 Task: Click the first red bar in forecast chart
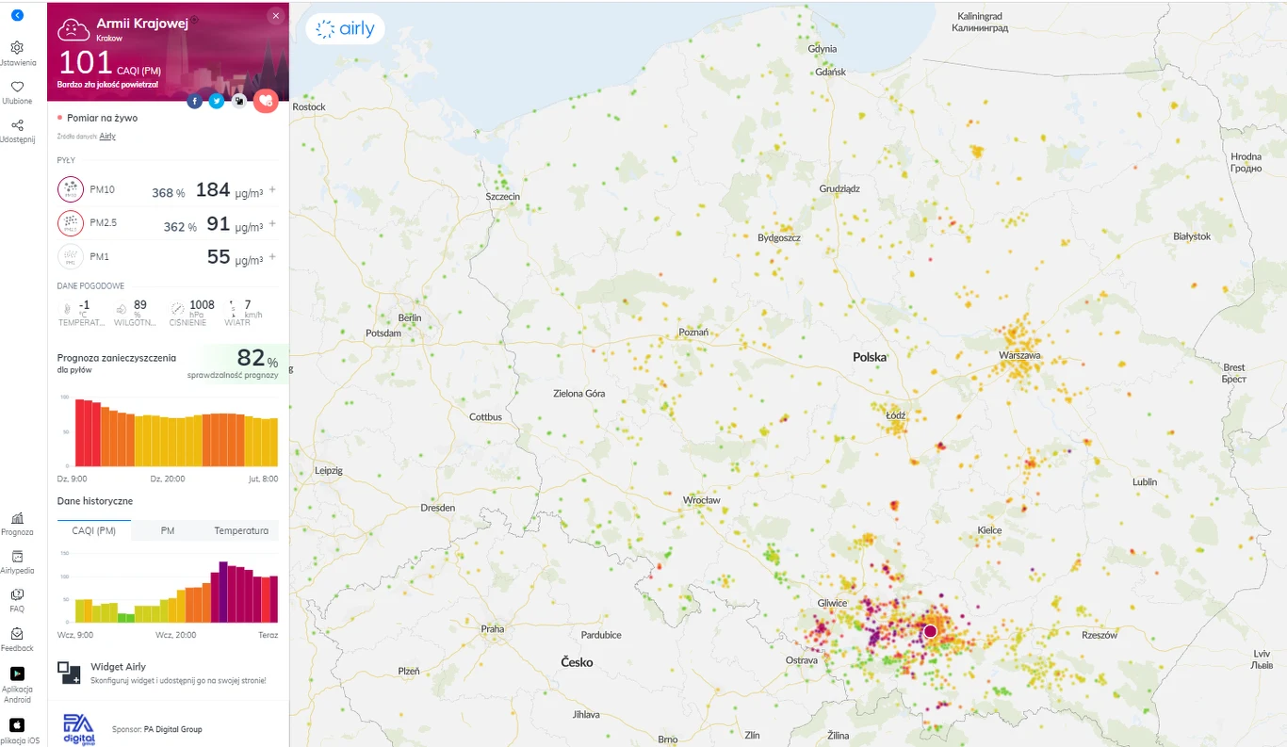point(80,432)
